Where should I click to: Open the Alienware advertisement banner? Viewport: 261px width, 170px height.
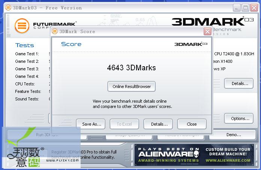pos(194,155)
